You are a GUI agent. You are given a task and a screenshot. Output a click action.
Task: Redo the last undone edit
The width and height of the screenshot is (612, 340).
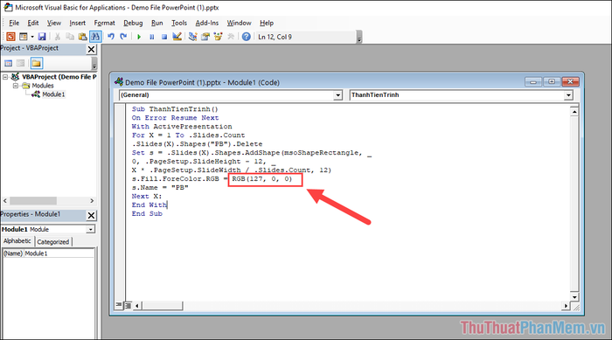coord(123,37)
